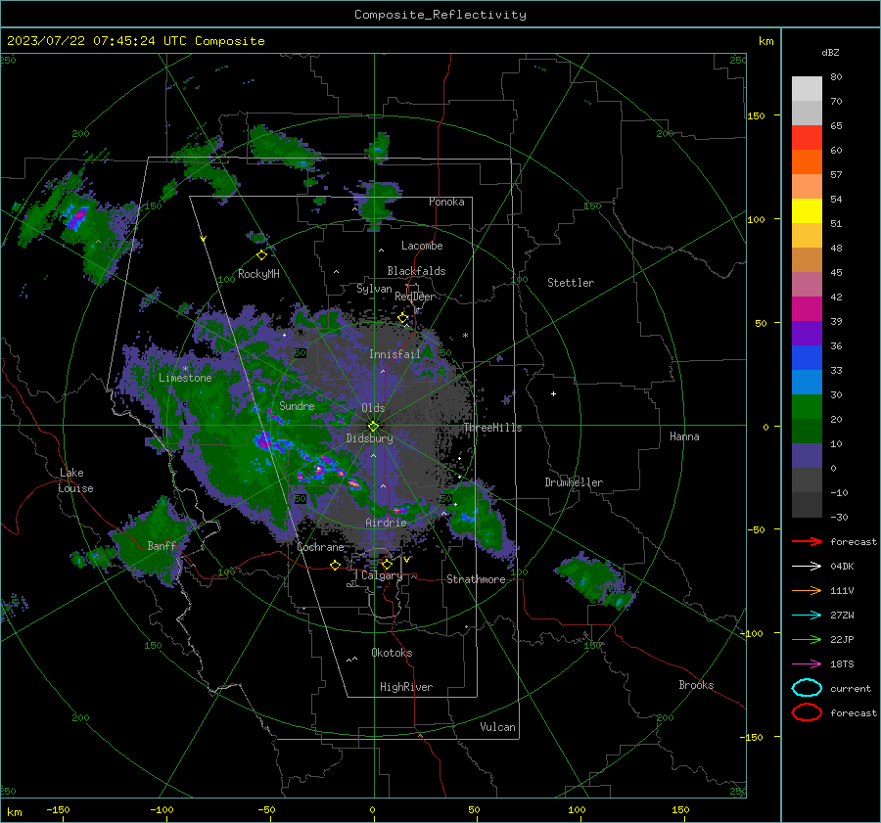
Task: Click the Blackfalds city label
Action: (x=416, y=271)
